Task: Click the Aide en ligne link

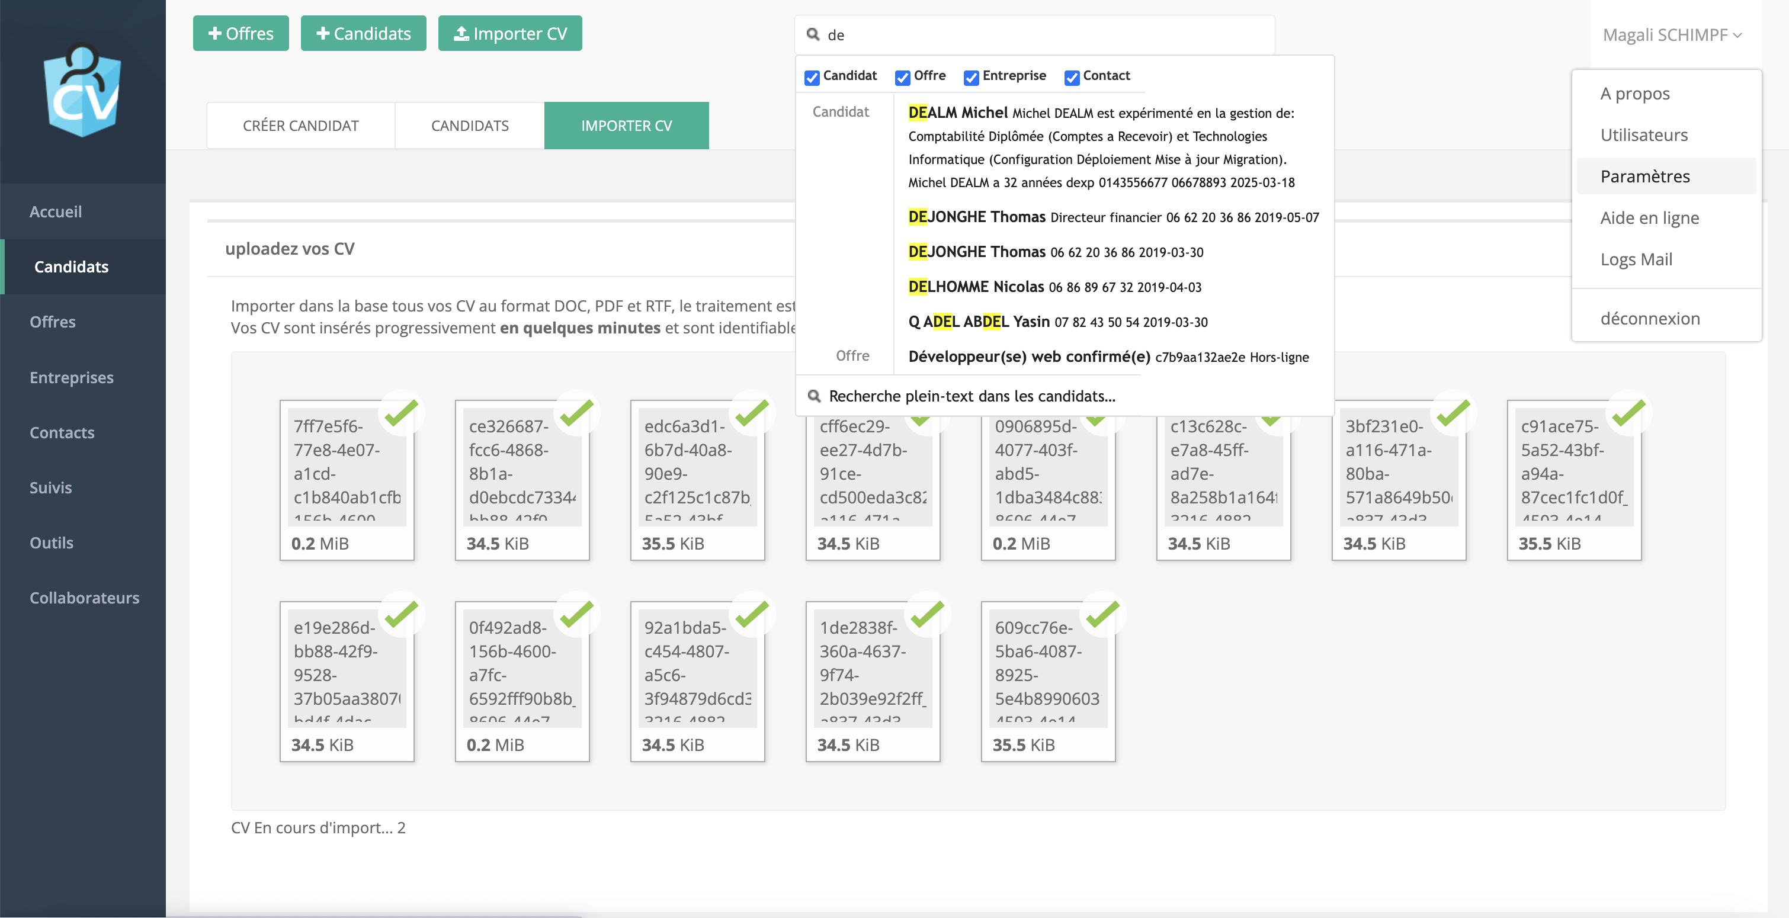Action: point(1649,217)
